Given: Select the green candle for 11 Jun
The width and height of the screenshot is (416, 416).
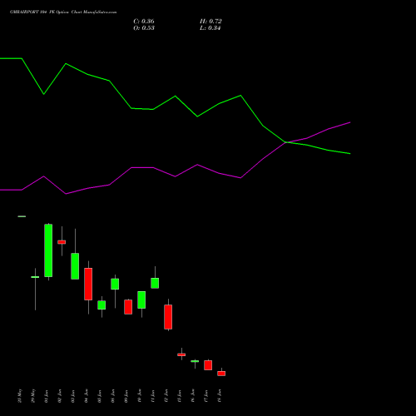Looking at the screenshot, I should tap(155, 283).
